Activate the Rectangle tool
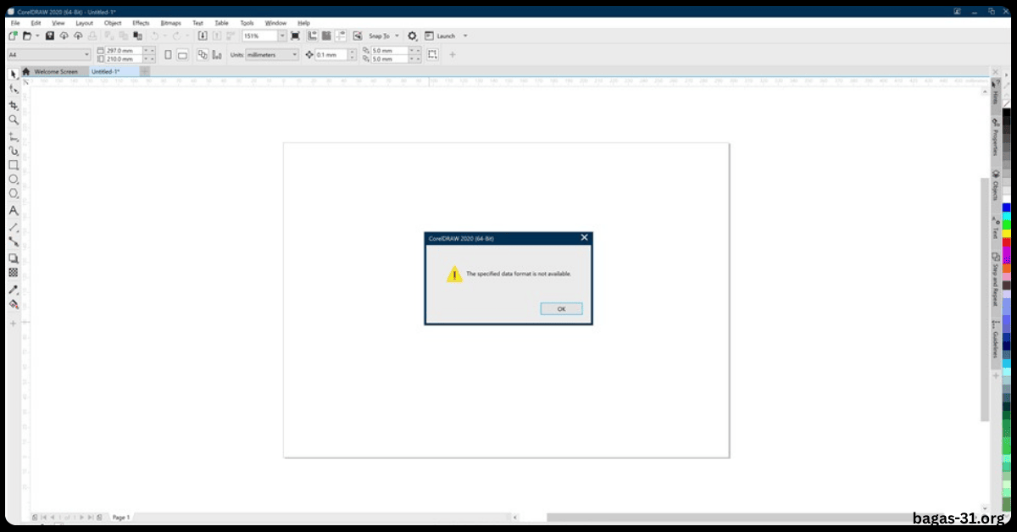Screen dimensions: 1017x532 click(13, 166)
